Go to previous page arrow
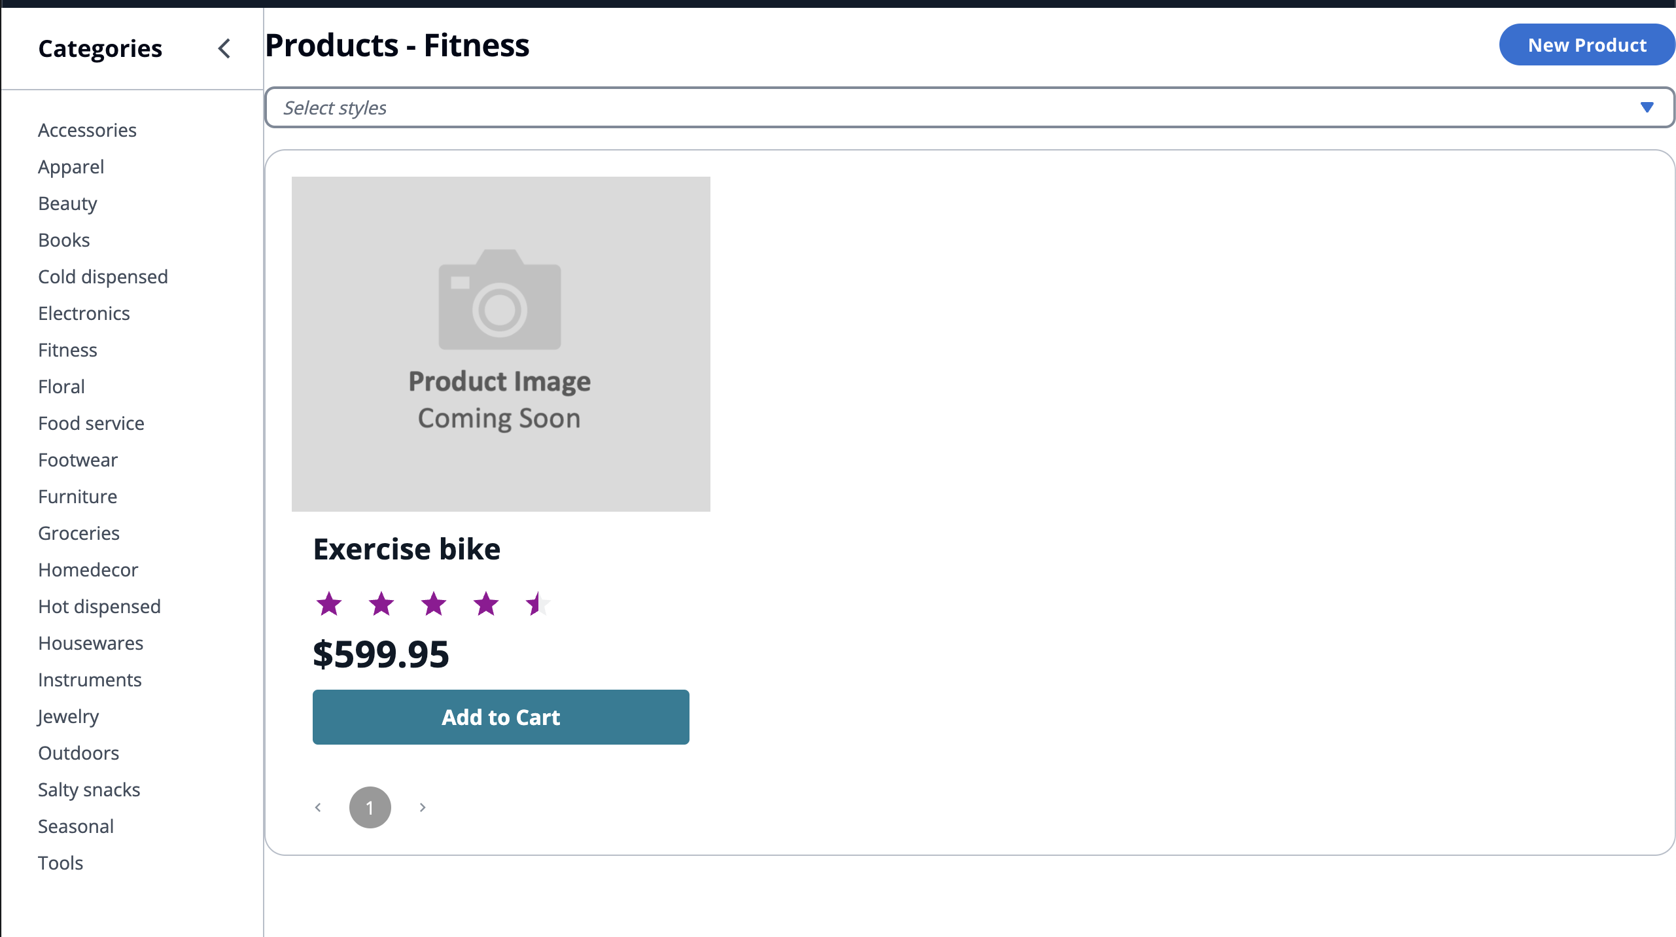Image resolution: width=1676 pixels, height=937 pixels. pos(318,807)
